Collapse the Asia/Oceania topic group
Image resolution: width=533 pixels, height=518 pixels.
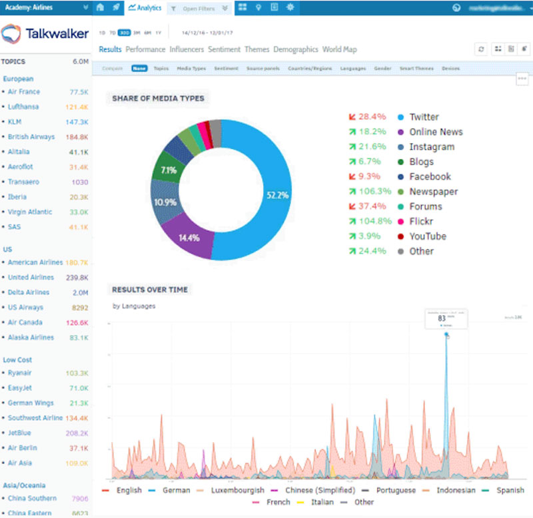click(24, 485)
